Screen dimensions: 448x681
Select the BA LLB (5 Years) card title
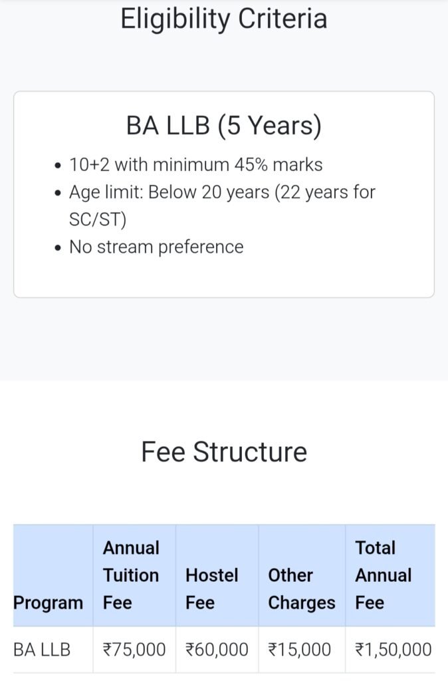click(223, 126)
